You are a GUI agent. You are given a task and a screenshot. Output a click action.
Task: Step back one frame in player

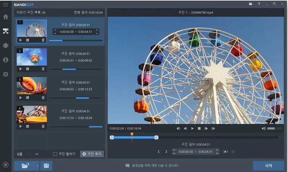click(x=185, y=128)
